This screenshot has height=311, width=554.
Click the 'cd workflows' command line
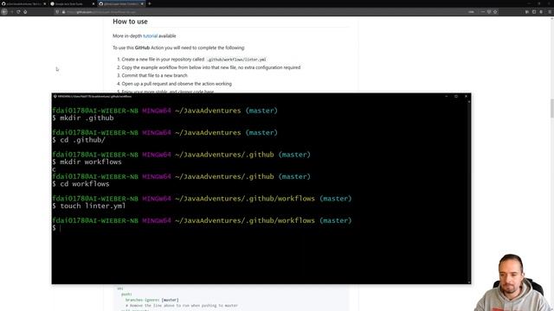click(x=81, y=184)
